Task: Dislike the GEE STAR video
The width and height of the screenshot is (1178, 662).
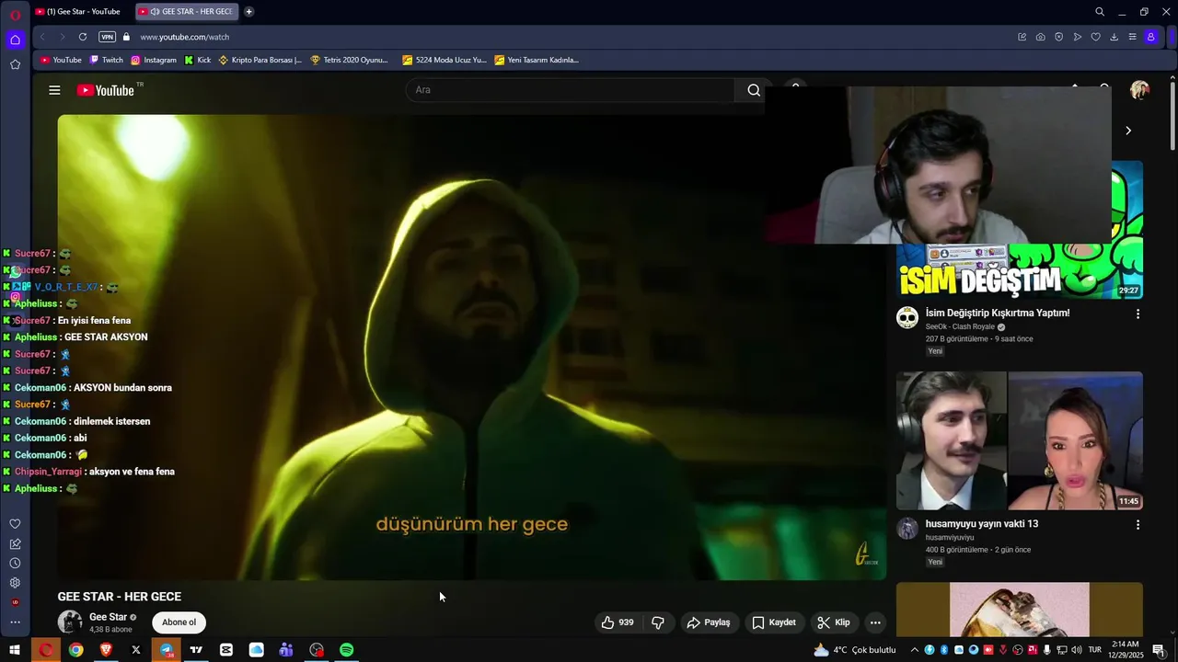Action: 658,622
